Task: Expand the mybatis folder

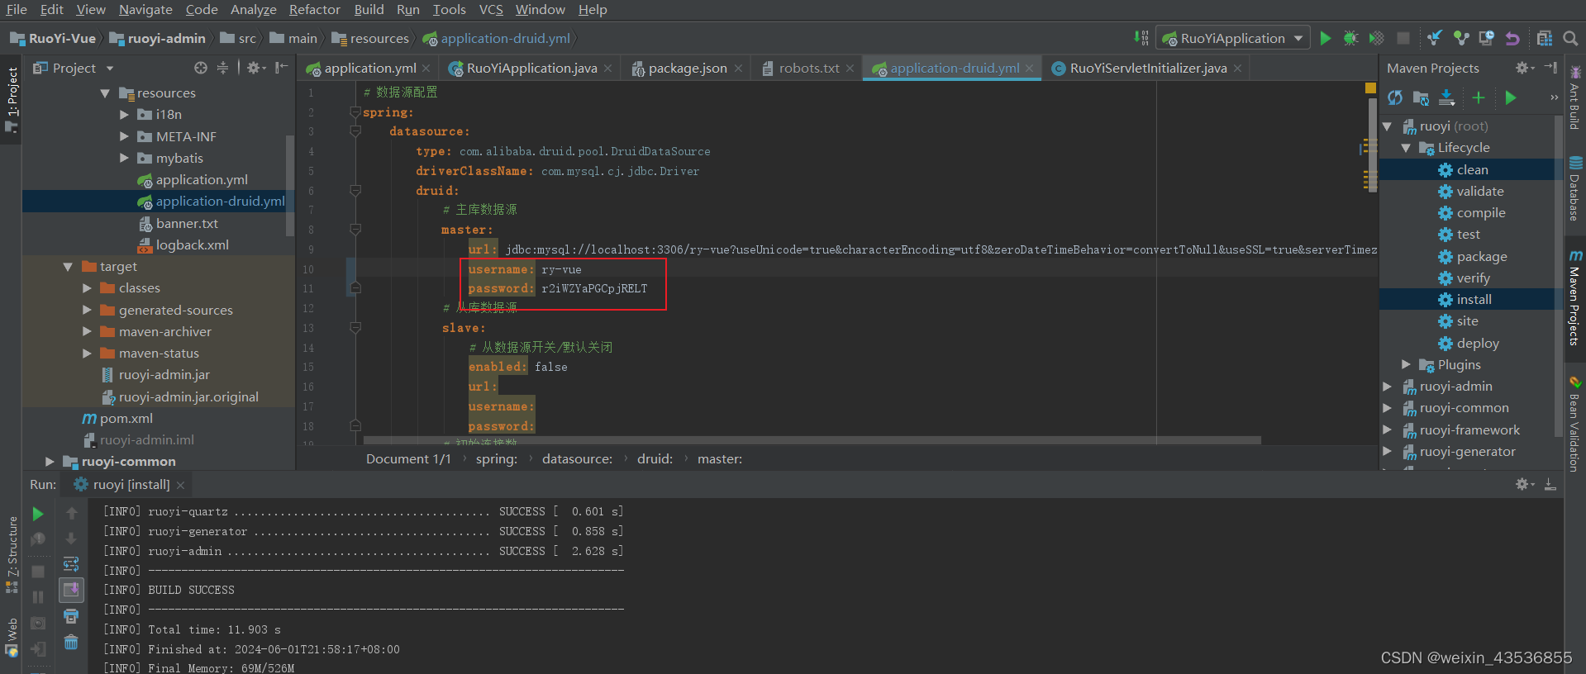Action: pyautogui.click(x=124, y=159)
